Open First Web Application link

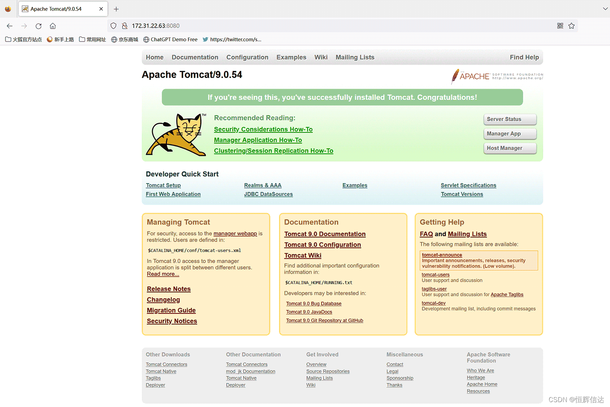tap(173, 195)
